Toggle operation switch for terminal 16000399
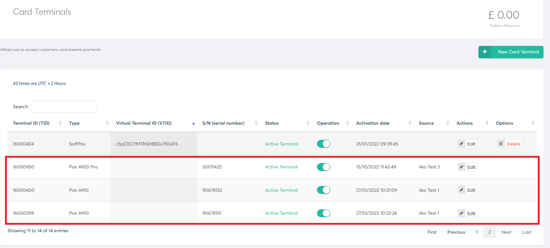Viewport: 550px width, 248px height. 323,213
